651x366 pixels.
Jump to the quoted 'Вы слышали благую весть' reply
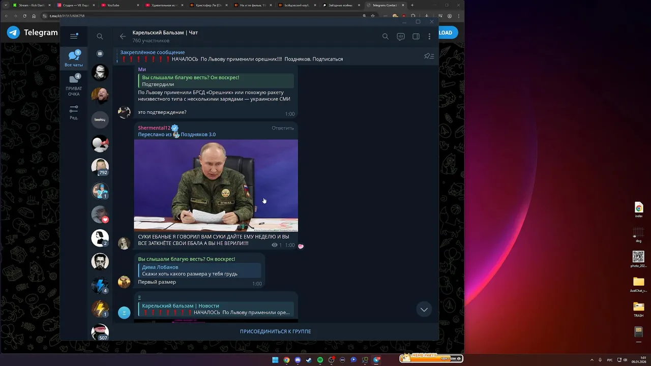pyautogui.click(x=216, y=81)
